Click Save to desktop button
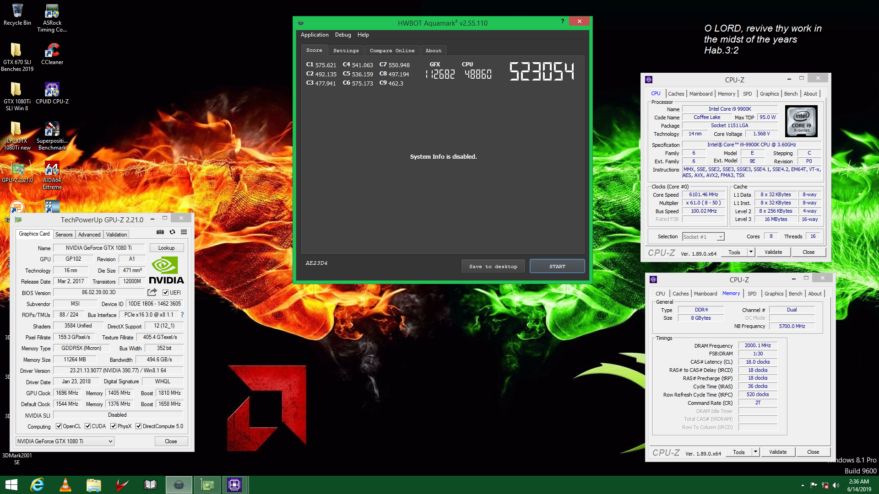 tap(493, 266)
